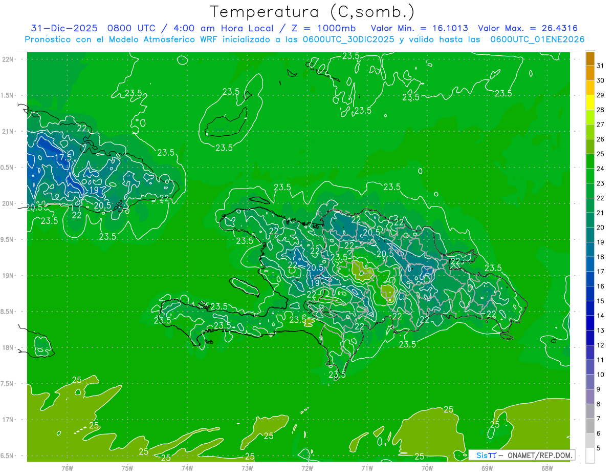
Task: Click the '75W' longitude axis label
Action: pyautogui.click(x=127, y=468)
